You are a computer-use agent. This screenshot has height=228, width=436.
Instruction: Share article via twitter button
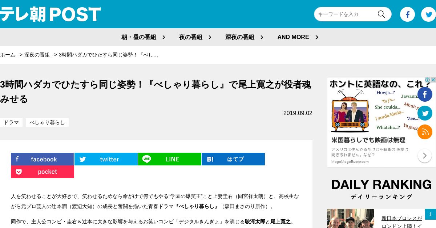pos(106,159)
